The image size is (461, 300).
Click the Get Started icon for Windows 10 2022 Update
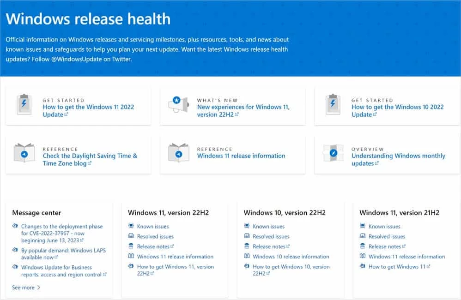(x=334, y=104)
